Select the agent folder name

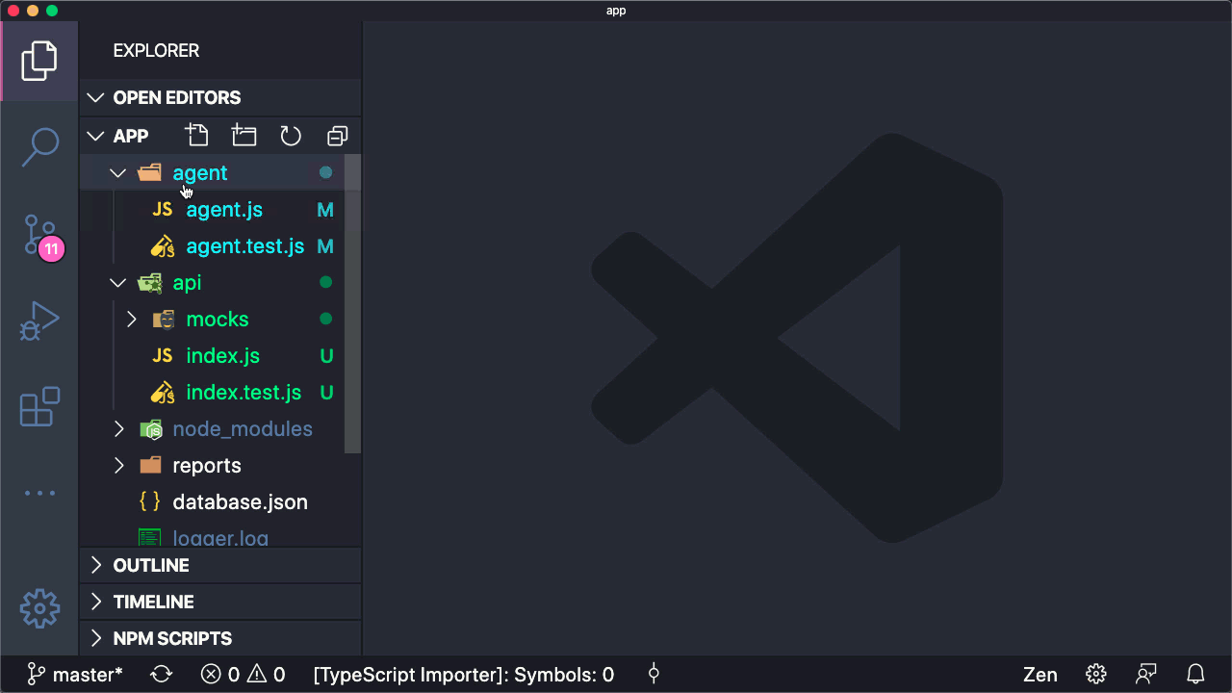click(x=200, y=173)
